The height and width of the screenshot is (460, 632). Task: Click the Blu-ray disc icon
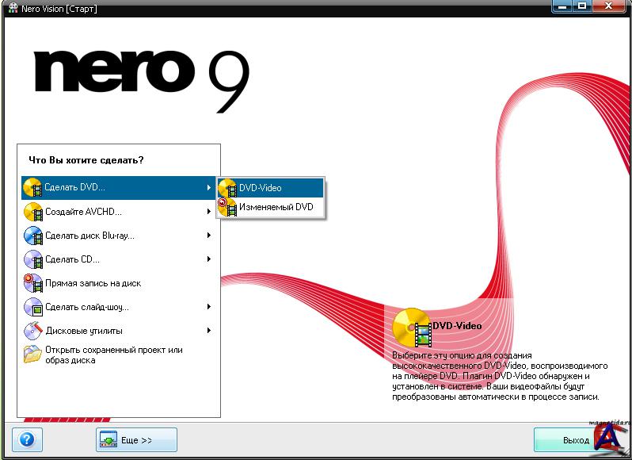click(33, 236)
